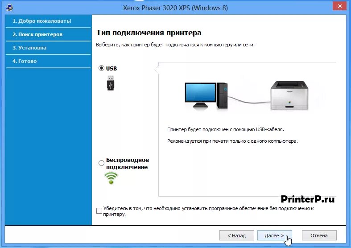This screenshot has width=351, height=248.
Task: Click the text Принтер будет подключен с помощью USB-кабеля
Action: 225,129
